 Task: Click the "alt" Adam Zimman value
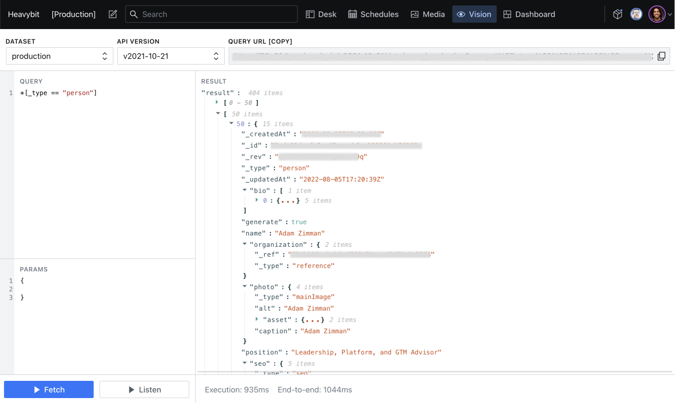coord(309,308)
